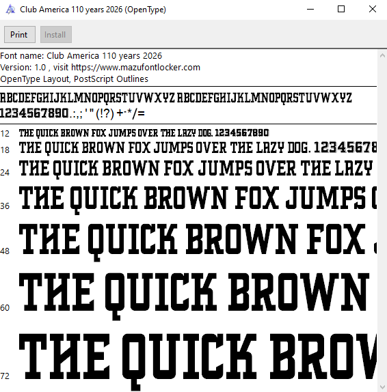Click the scrollbar down arrow
The width and height of the screenshot is (387, 392).
(382, 387)
